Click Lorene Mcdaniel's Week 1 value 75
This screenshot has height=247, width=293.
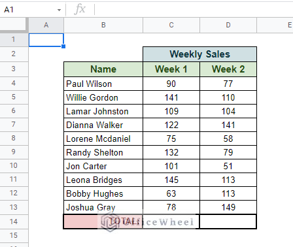(x=171, y=139)
